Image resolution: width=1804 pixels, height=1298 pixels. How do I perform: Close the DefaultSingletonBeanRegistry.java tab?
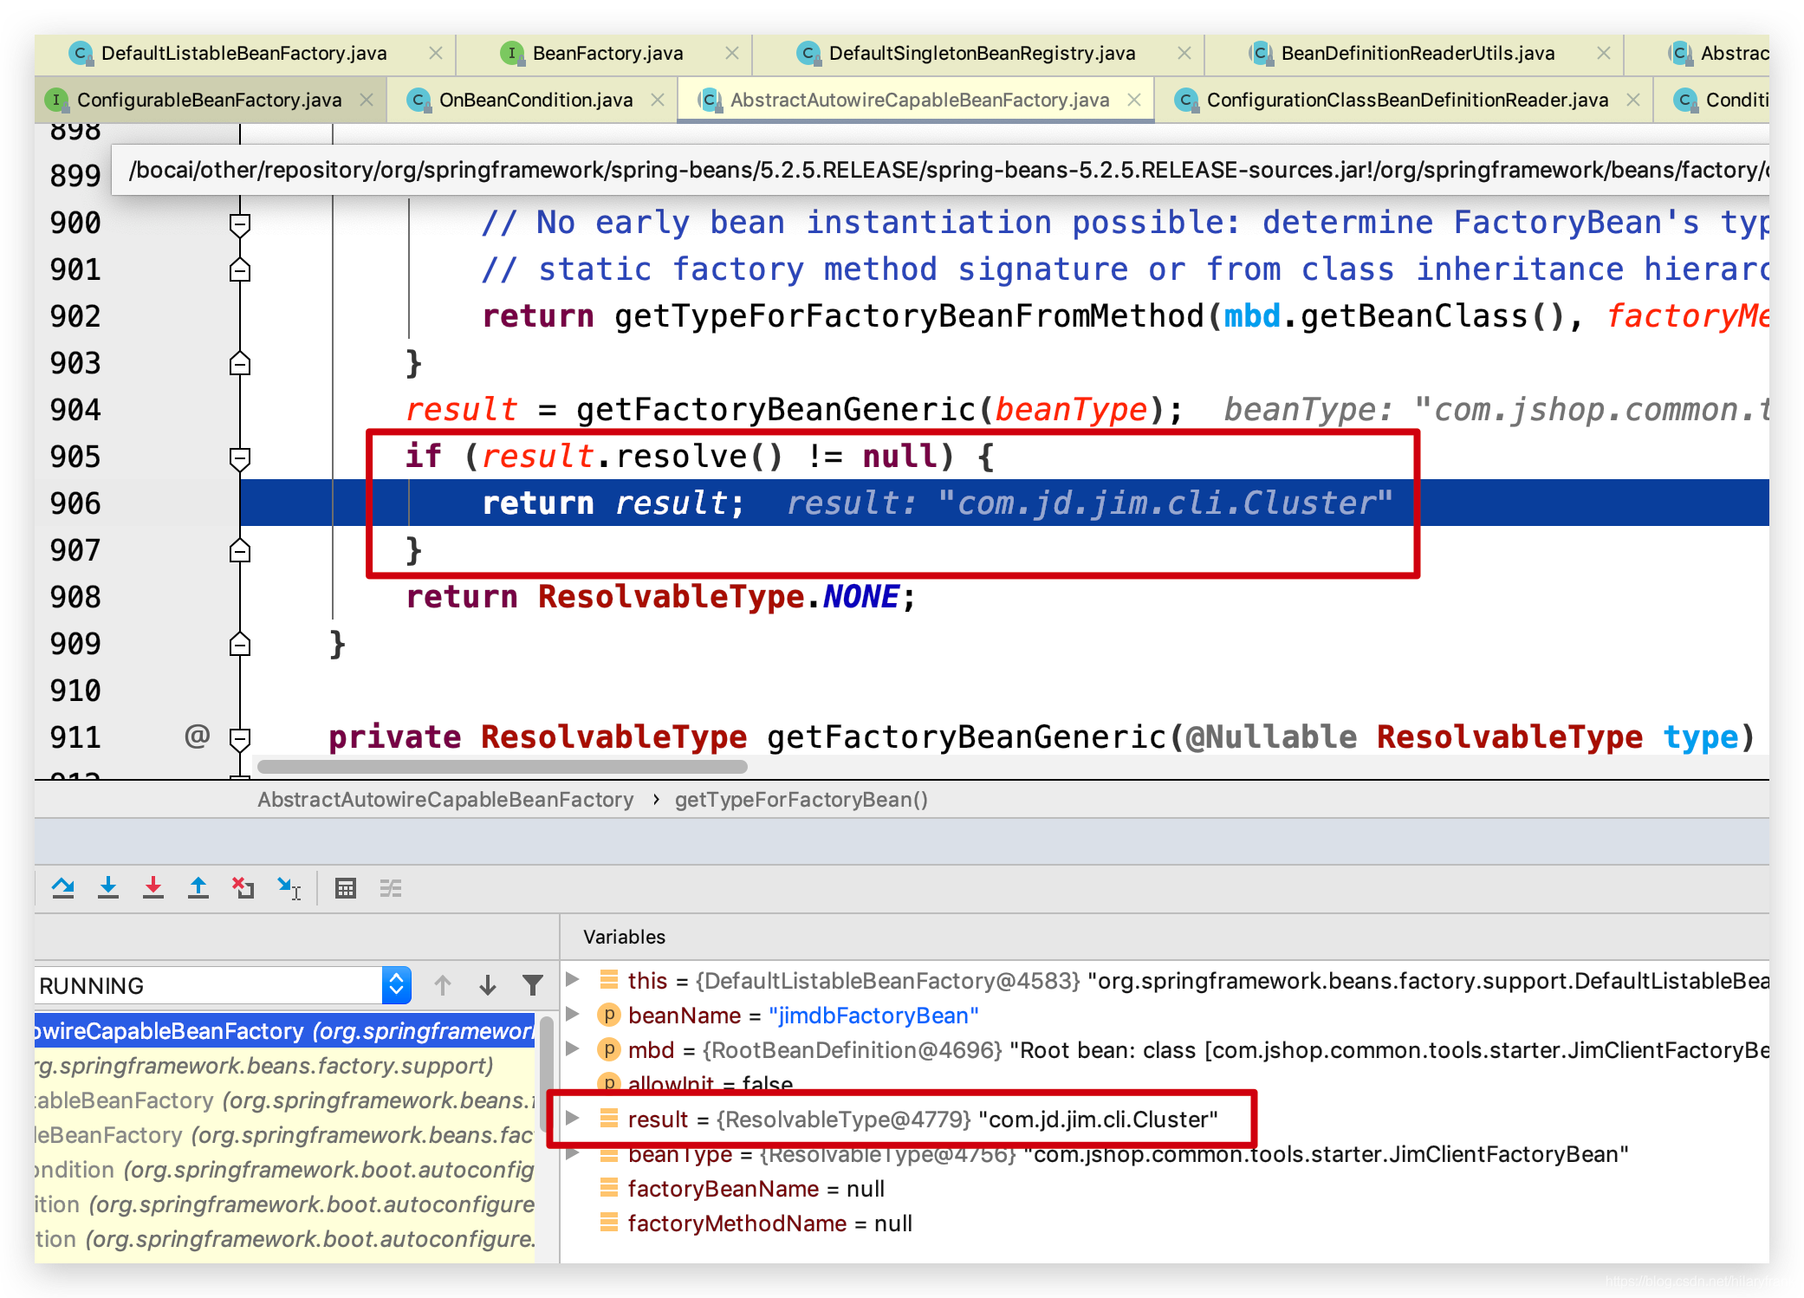click(1184, 53)
